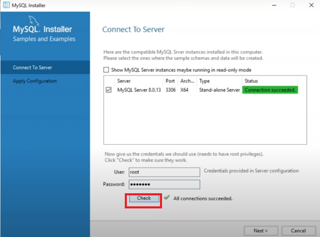Minimize the MySQL Installer window
The width and height of the screenshot is (320, 237).
tap(273, 5)
